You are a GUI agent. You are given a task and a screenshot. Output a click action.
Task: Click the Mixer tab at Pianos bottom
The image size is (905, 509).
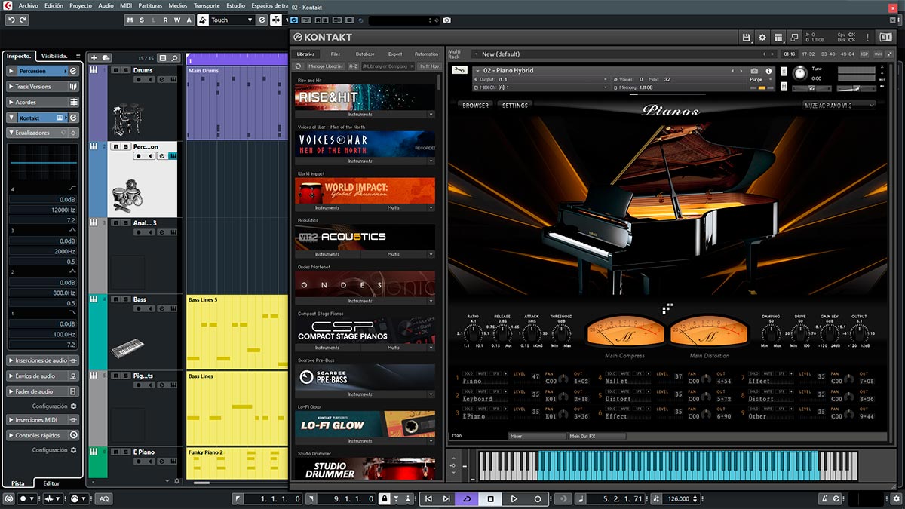pyautogui.click(x=537, y=436)
